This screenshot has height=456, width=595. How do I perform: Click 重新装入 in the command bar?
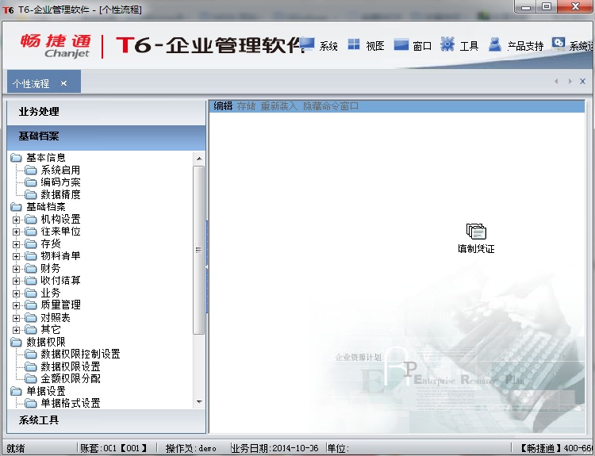tap(279, 106)
